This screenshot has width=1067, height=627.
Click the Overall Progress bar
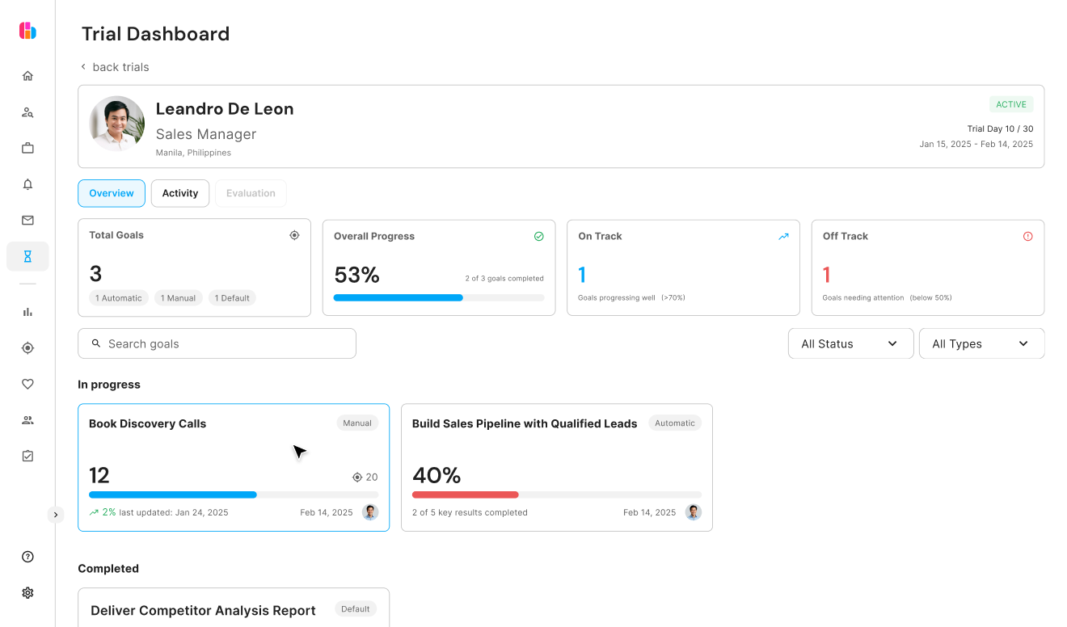(x=438, y=297)
